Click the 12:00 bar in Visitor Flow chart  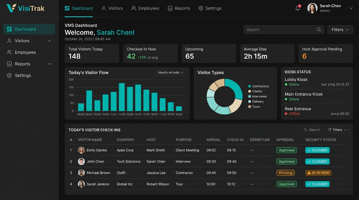pos(122,97)
